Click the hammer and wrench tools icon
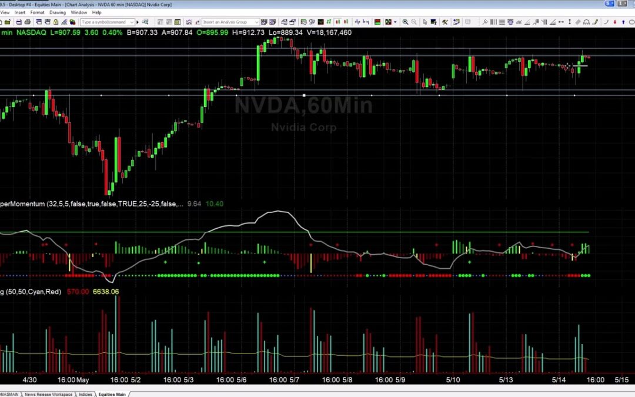 [444, 22]
